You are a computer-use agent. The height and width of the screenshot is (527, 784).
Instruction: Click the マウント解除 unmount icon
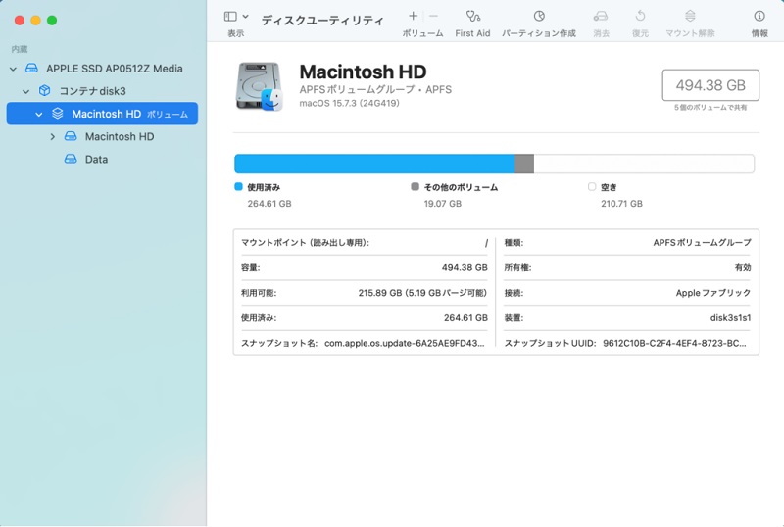tap(690, 17)
